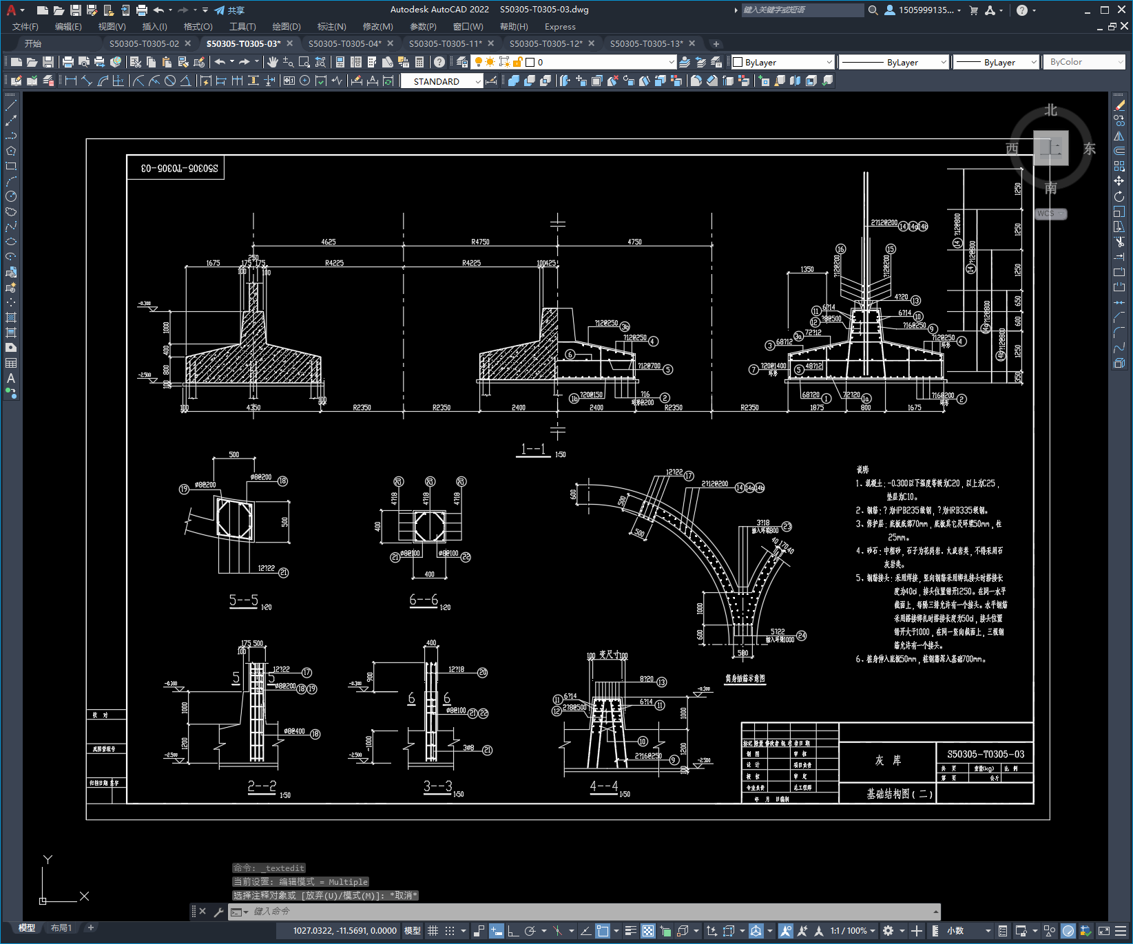Toggle Snap mode in status bar

click(450, 931)
